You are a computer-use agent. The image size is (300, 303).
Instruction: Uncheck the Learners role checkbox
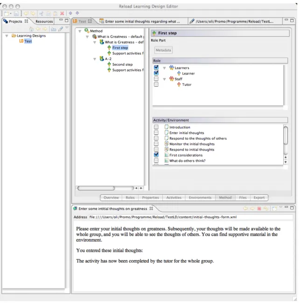[156, 68]
